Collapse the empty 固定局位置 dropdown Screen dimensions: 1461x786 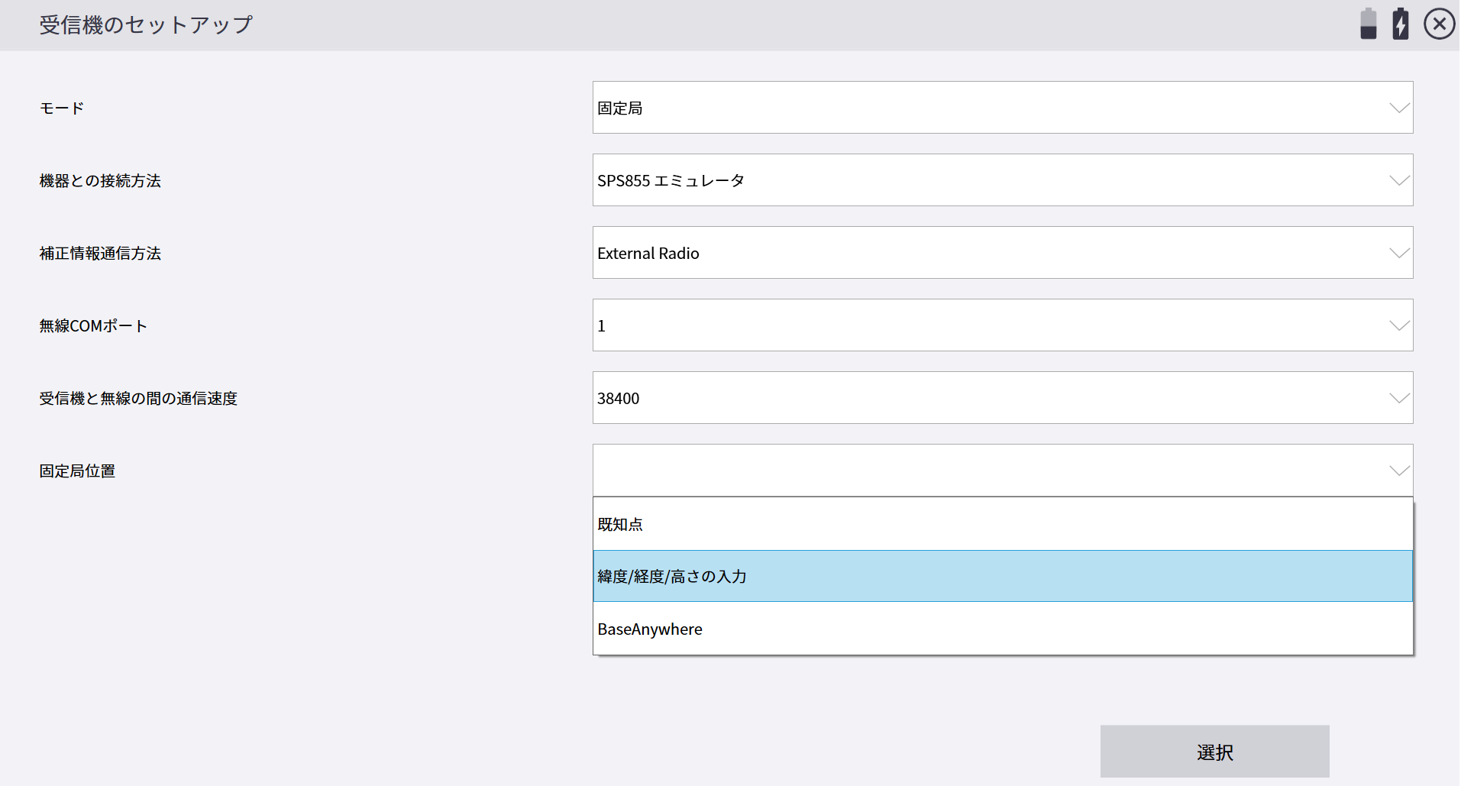(x=1002, y=471)
